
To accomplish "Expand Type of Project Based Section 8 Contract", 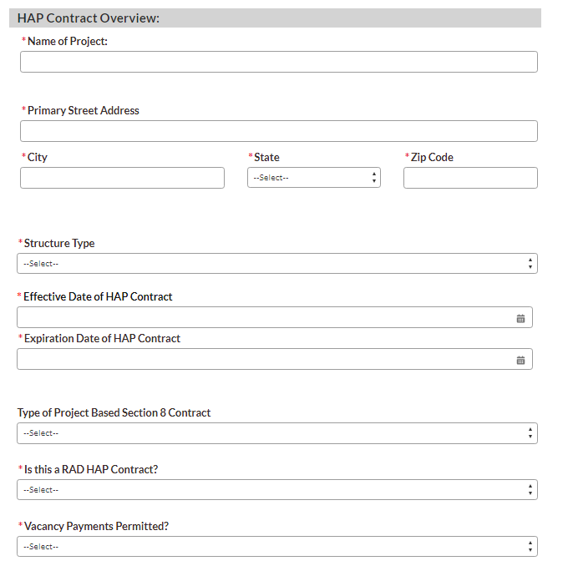I will pyautogui.click(x=276, y=433).
